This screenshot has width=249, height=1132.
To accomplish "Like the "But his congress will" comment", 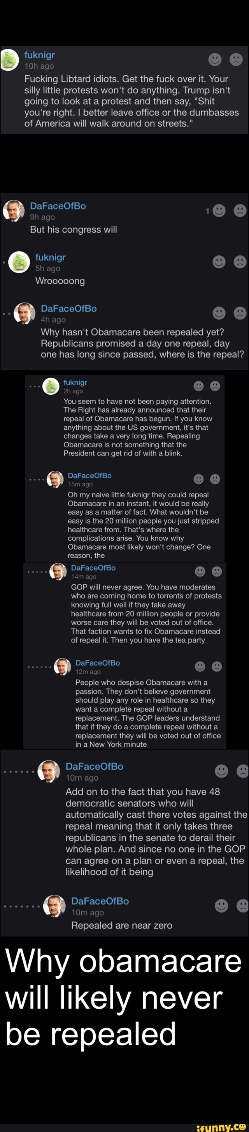I will (x=219, y=211).
